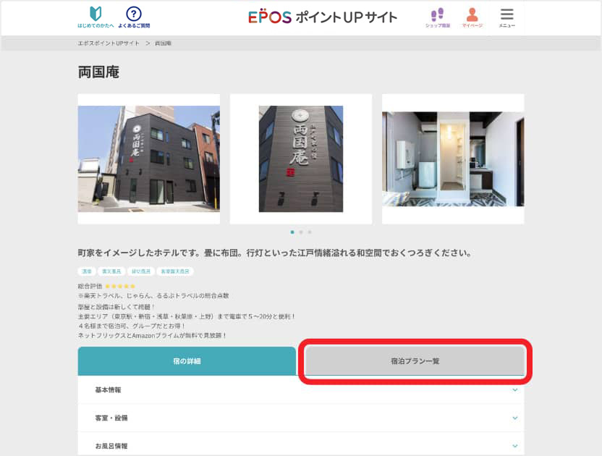Screen dimensions: 602x456
Task: Open the よくあるご質問 question mark icon
Action: [x=134, y=15]
